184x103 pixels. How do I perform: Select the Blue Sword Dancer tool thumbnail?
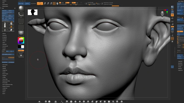tap(5, 25)
